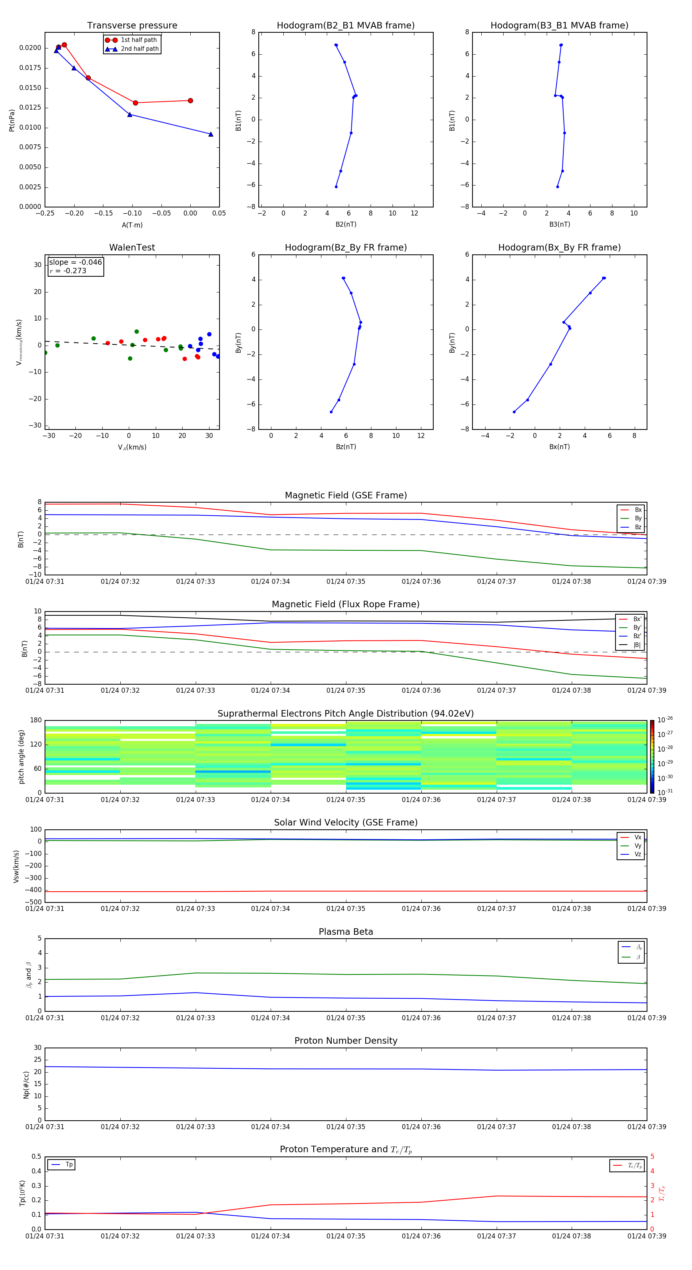The width and height of the screenshot is (692, 1270).
Task: Select the βp entry in the Plasma Beta legend
Action: click(x=631, y=947)
